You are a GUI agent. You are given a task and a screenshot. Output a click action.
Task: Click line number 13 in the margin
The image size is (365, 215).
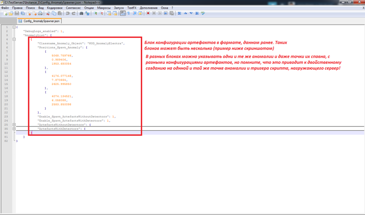[6, 76]
